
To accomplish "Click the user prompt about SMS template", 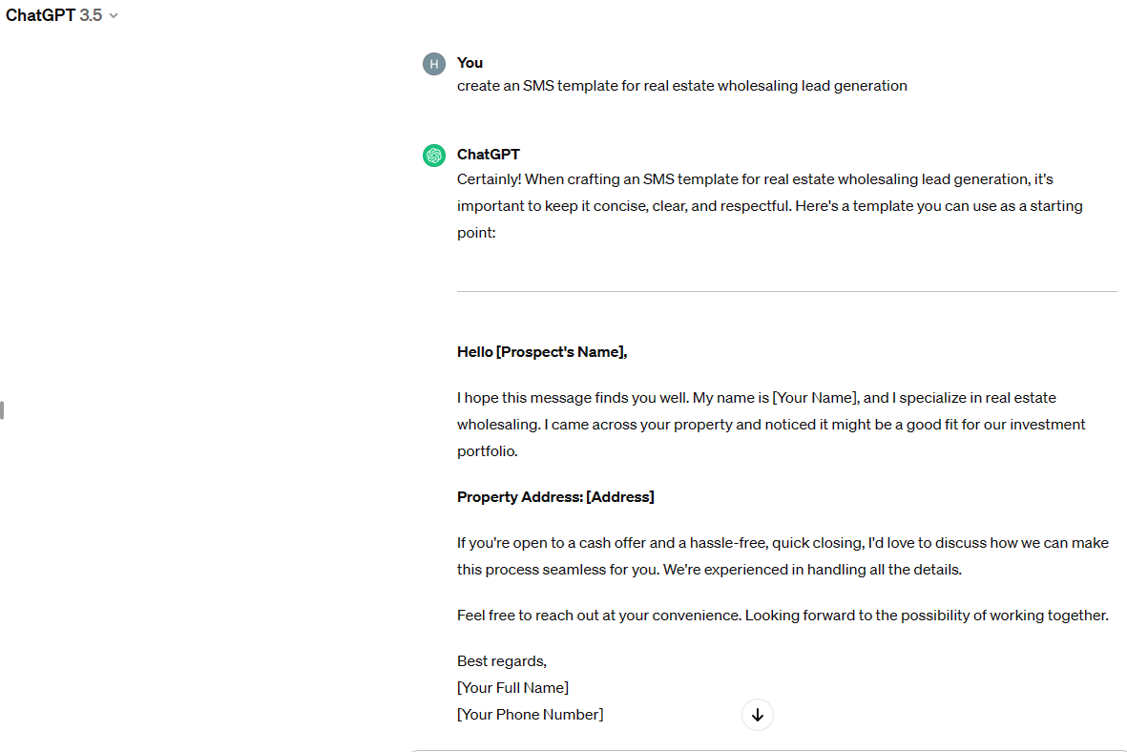I will click(681, 86).
